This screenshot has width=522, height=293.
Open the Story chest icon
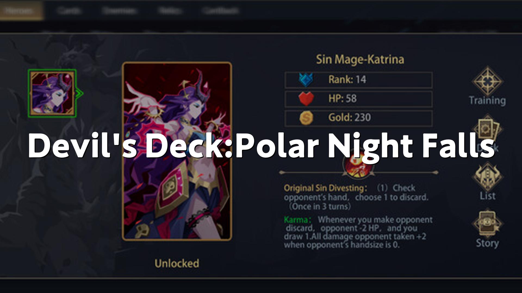[487, 223]
